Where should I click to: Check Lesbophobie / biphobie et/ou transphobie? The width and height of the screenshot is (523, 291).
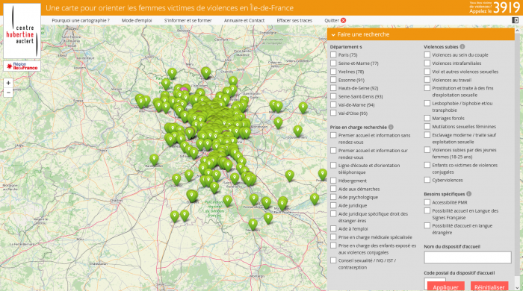coord(427,103)
